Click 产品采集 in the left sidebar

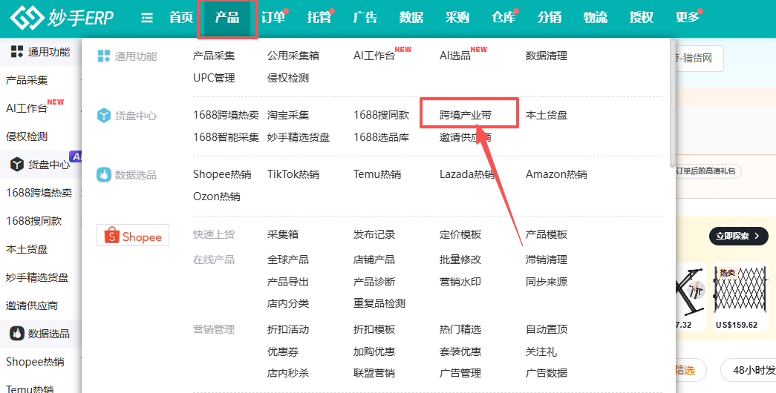click(x=27, y=80)
